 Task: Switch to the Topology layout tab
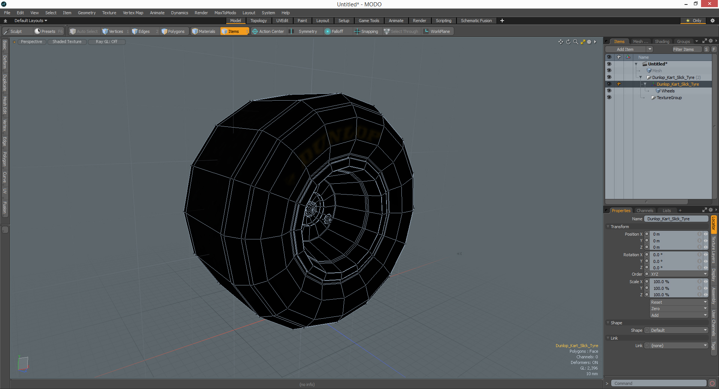coord(259,21)
